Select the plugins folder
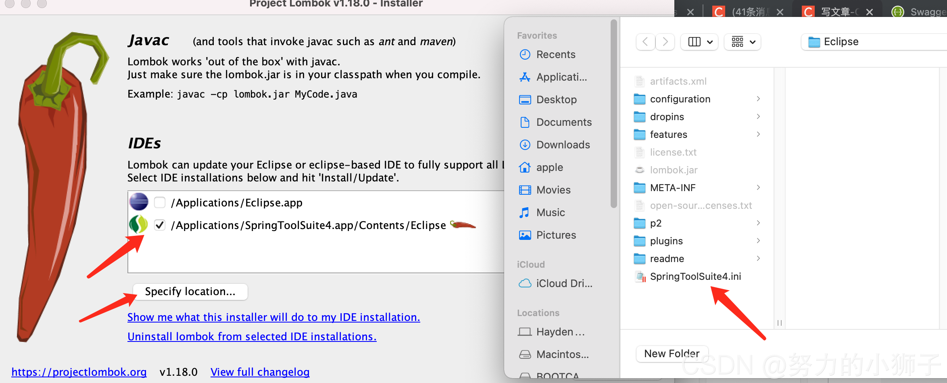The image size is (947, 383). [666, 241]
